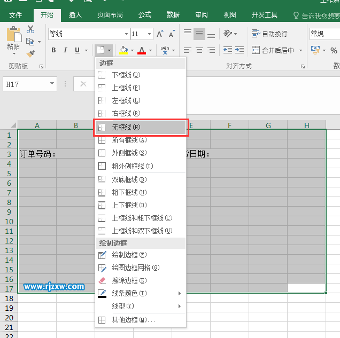The image size is (340, 338).
Task: Open the Name Box H17 dropdown
Action: click(52, 84)
